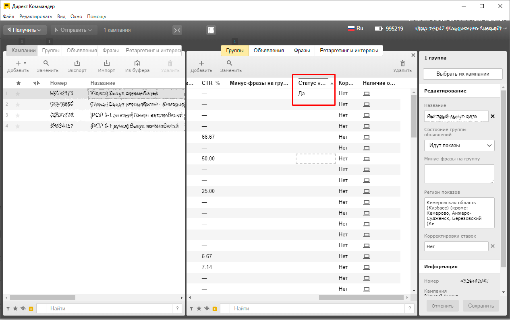Image resolution: width=510 pixels, height=320 pixels.
Task: Toggle the star filter under campaigns list
Action: pyautogui.click(x=15, y=308)
